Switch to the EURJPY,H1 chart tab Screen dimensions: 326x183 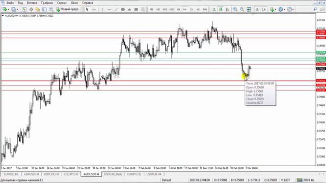(x=134, y=174)
